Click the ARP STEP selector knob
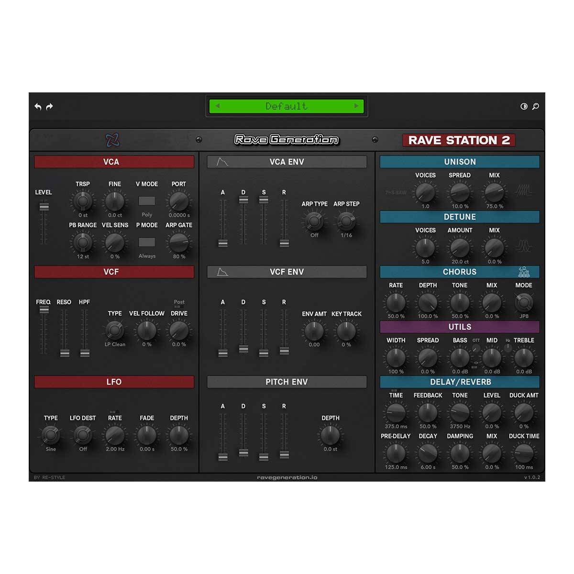The width and height of the screenshot is (574, 574). coord(346,221)
